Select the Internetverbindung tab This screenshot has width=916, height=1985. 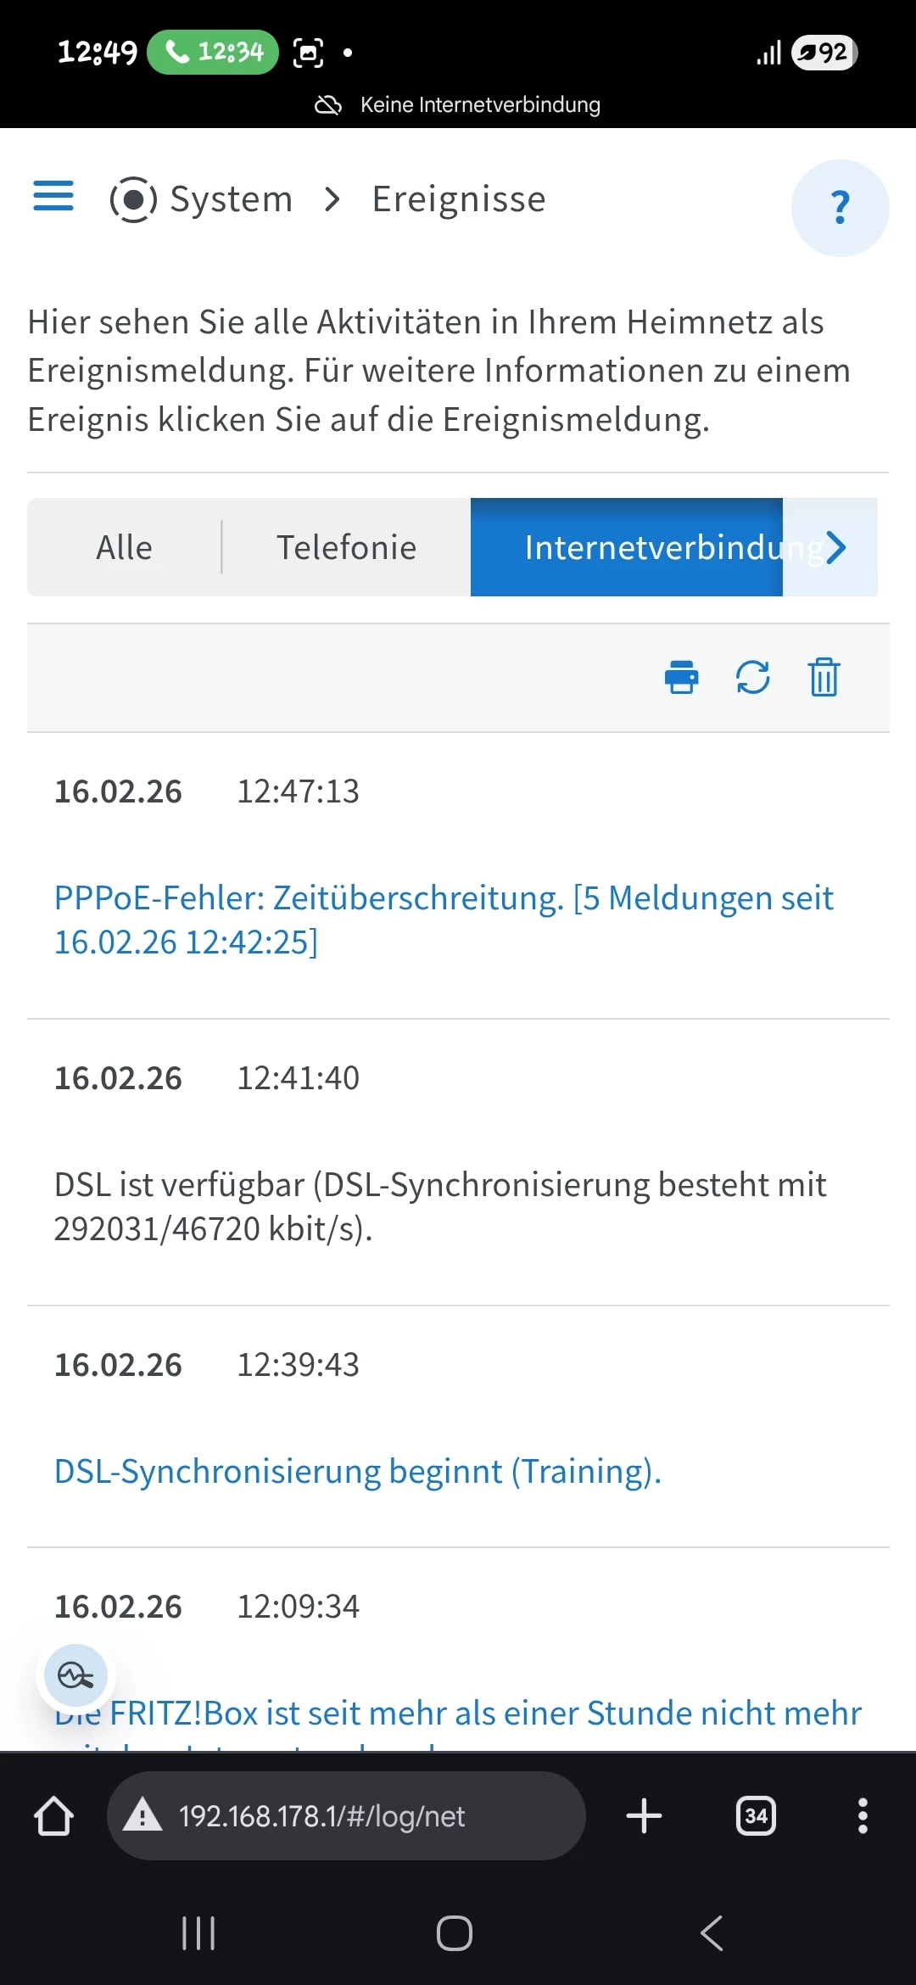click(x=627, y=547)
